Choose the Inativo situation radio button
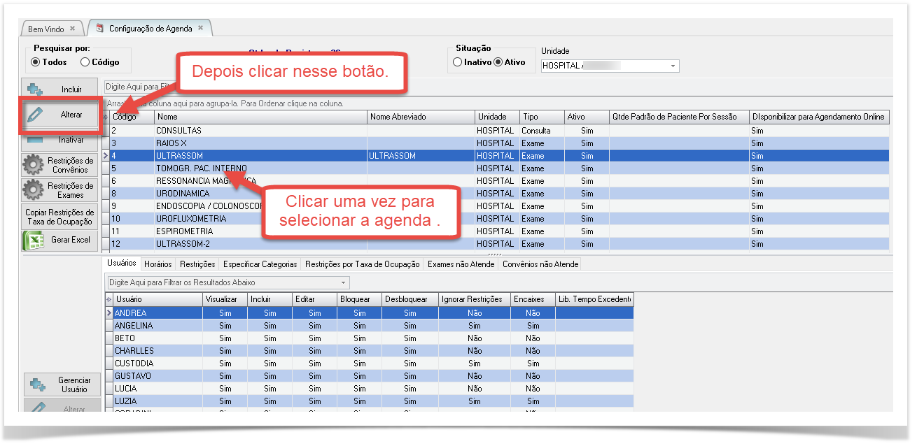 tap(458, 62)
